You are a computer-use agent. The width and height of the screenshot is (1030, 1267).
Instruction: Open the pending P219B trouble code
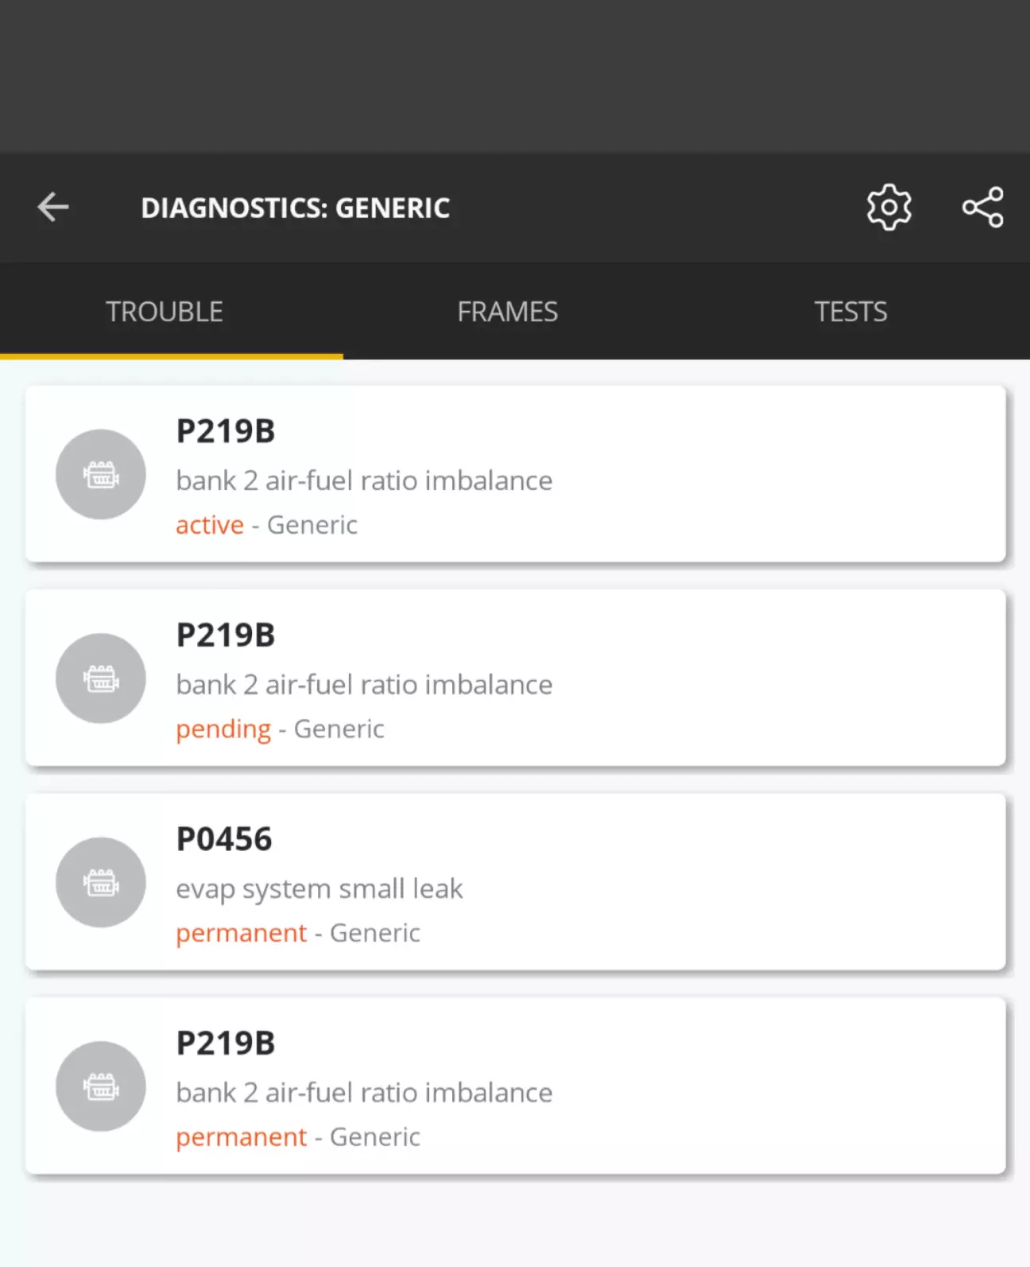click(x=516, y=678)
